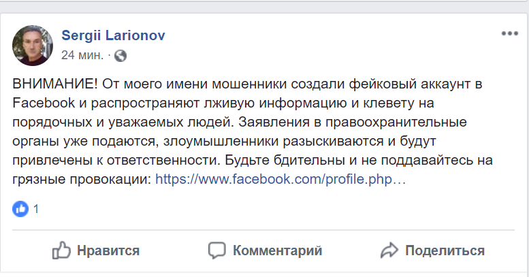
Task: Click the globe public-audience icon
Action: (121, 54)
